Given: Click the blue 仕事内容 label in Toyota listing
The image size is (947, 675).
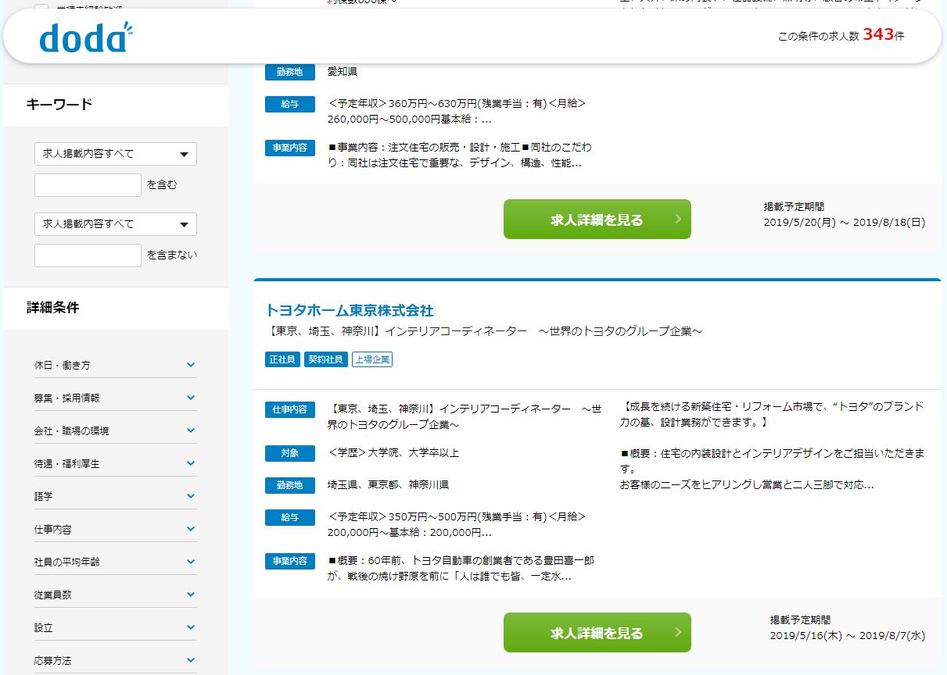Looking at the screenshot, I should pyautogui.click(x=290, y=409).
